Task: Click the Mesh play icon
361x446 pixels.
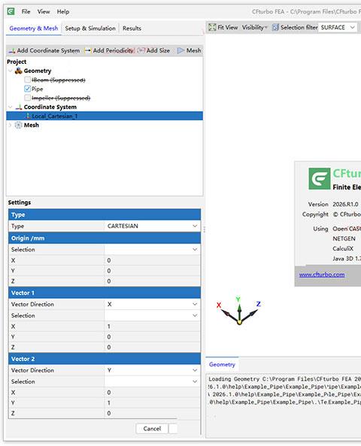Action: click(x=180, y=50)
